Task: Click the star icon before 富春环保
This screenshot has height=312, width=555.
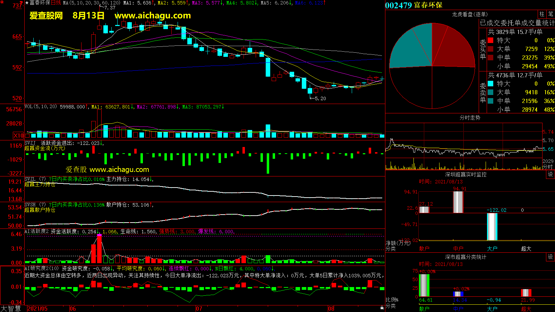Action: 27,3
